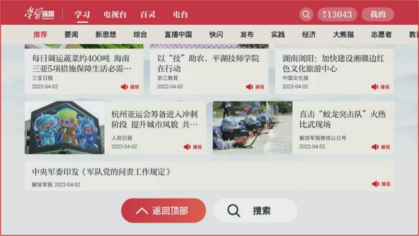Click the 返回顶部 button
419x236 pixels.
(x=164, y=211)
